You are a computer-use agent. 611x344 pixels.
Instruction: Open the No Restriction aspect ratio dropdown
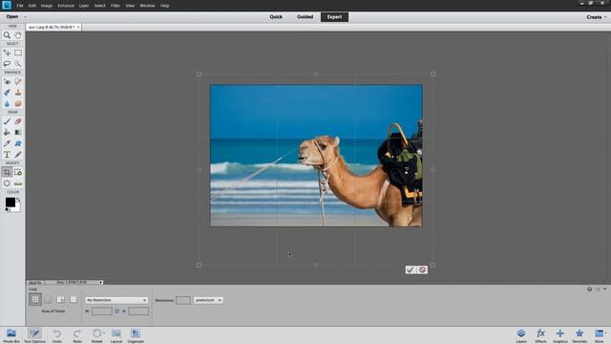point(116,300)
